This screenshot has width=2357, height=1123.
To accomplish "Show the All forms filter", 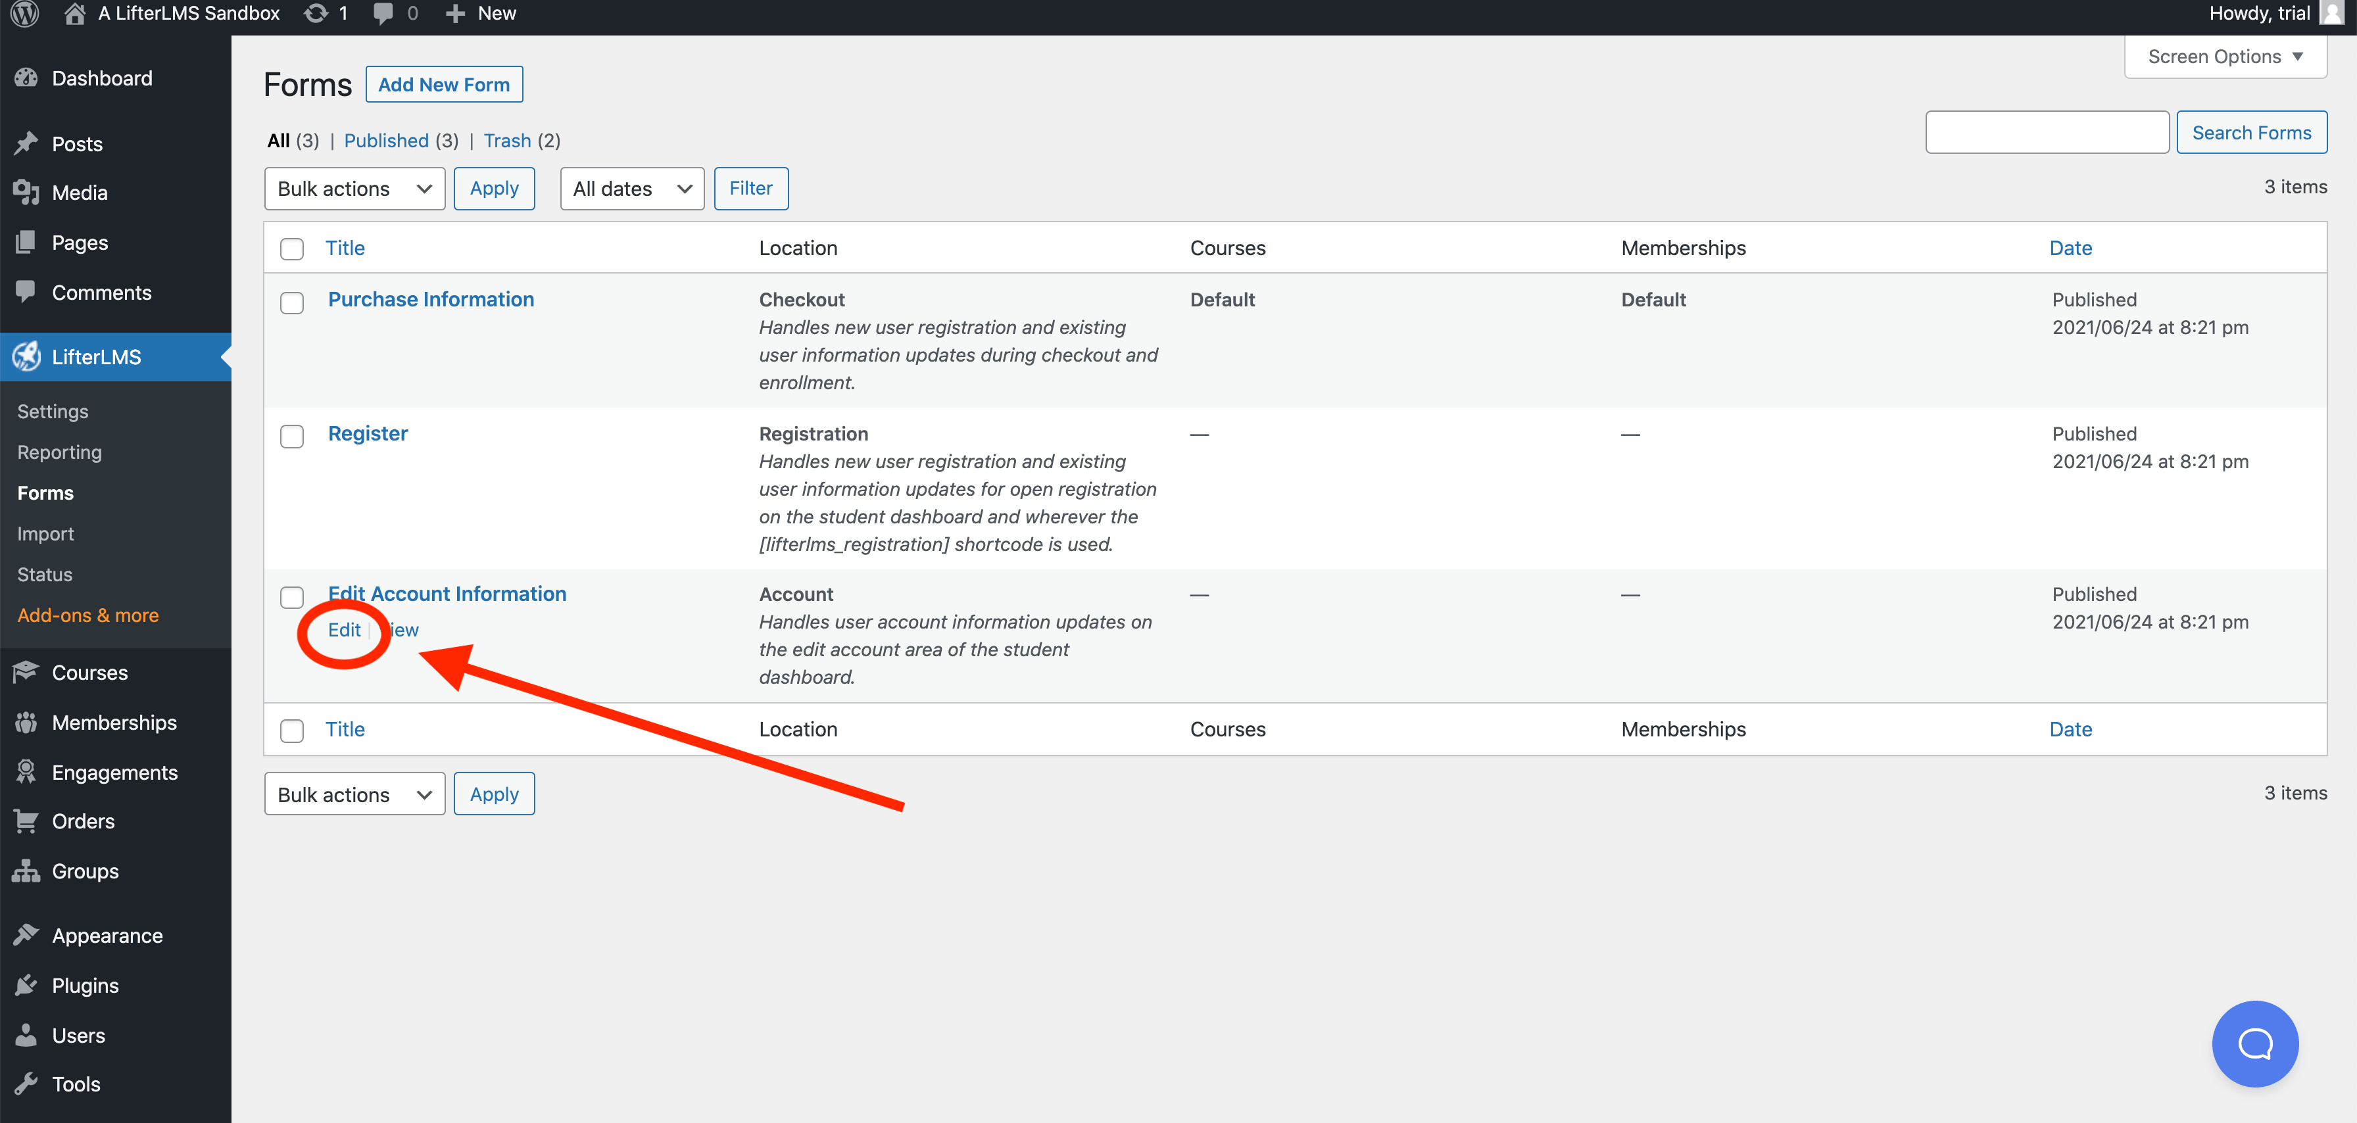I will click(278, 140).
